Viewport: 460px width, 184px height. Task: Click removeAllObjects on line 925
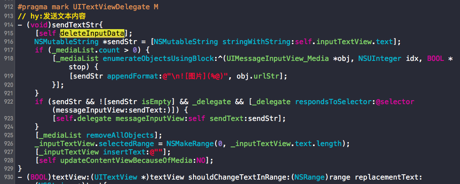pyautogui.click(x=120, y=136)
